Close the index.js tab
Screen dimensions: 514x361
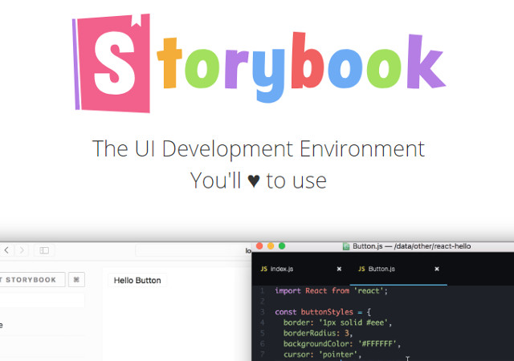coord(339,269)
